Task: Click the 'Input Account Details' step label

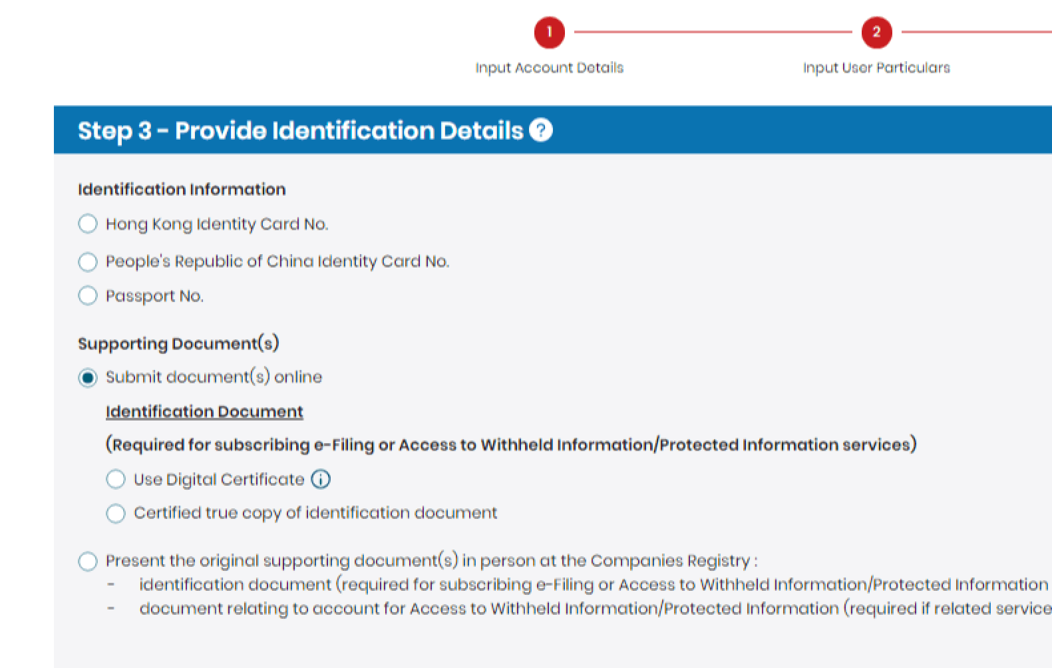Action: pos(549,68)
